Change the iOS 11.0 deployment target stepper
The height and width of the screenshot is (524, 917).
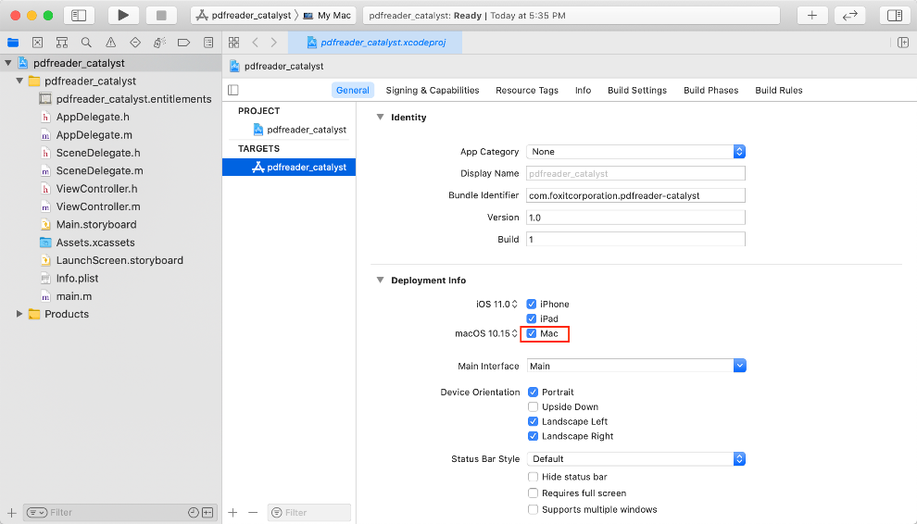tap(515, 305)
